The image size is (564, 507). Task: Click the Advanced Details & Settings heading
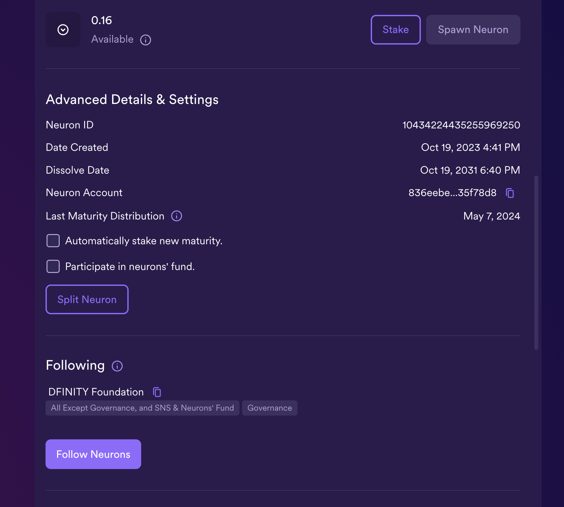click(x=132, y=100)
